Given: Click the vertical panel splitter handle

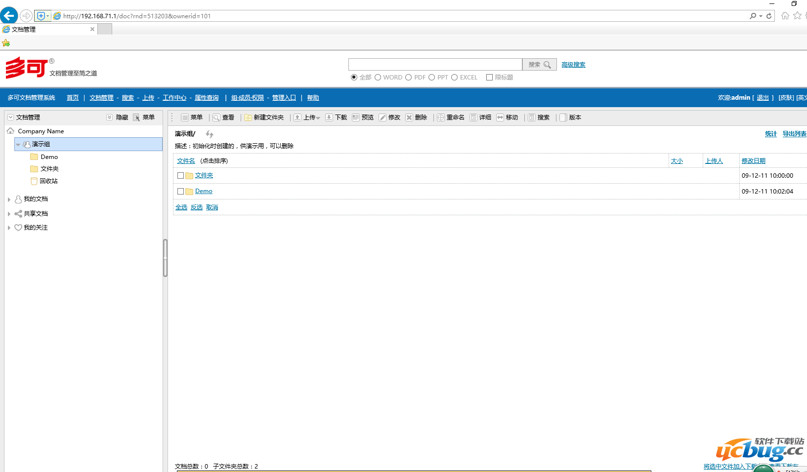Looking at the screenshot, I should [x=165, y=258].
